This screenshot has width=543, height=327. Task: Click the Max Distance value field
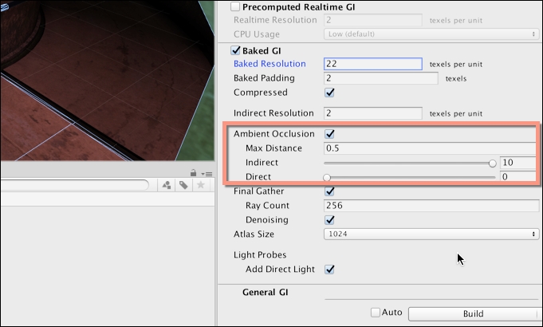pyautogui.click(x=431, y=148)
